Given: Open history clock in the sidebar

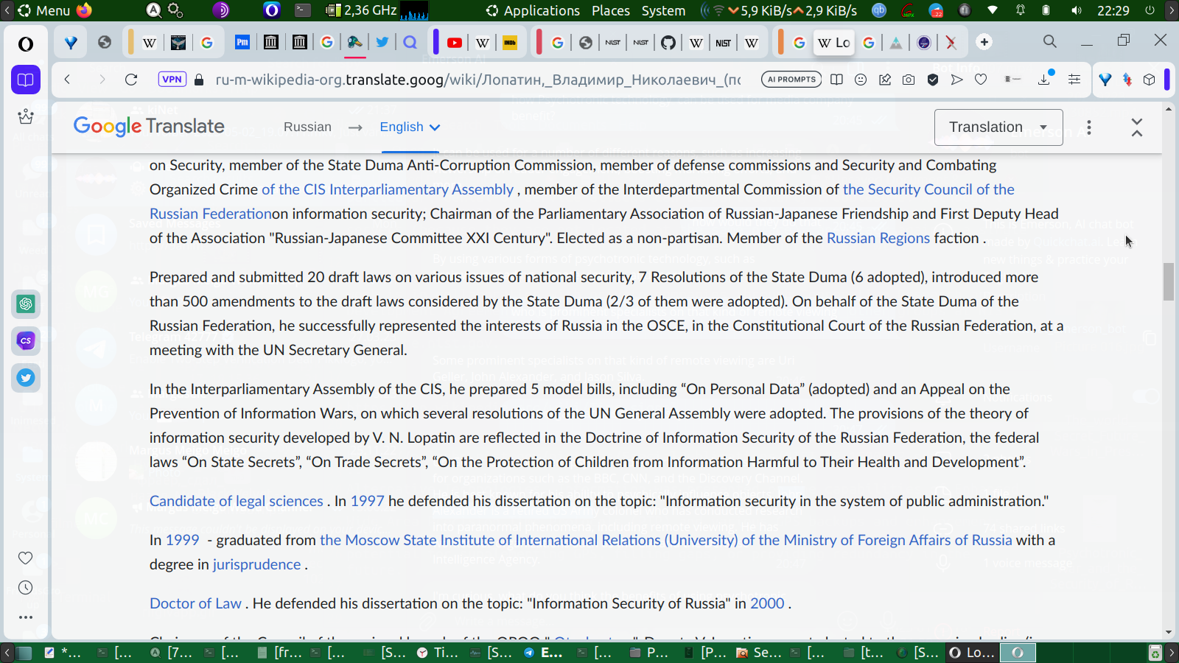Looking at the screenshot, I should coord(26,588).
